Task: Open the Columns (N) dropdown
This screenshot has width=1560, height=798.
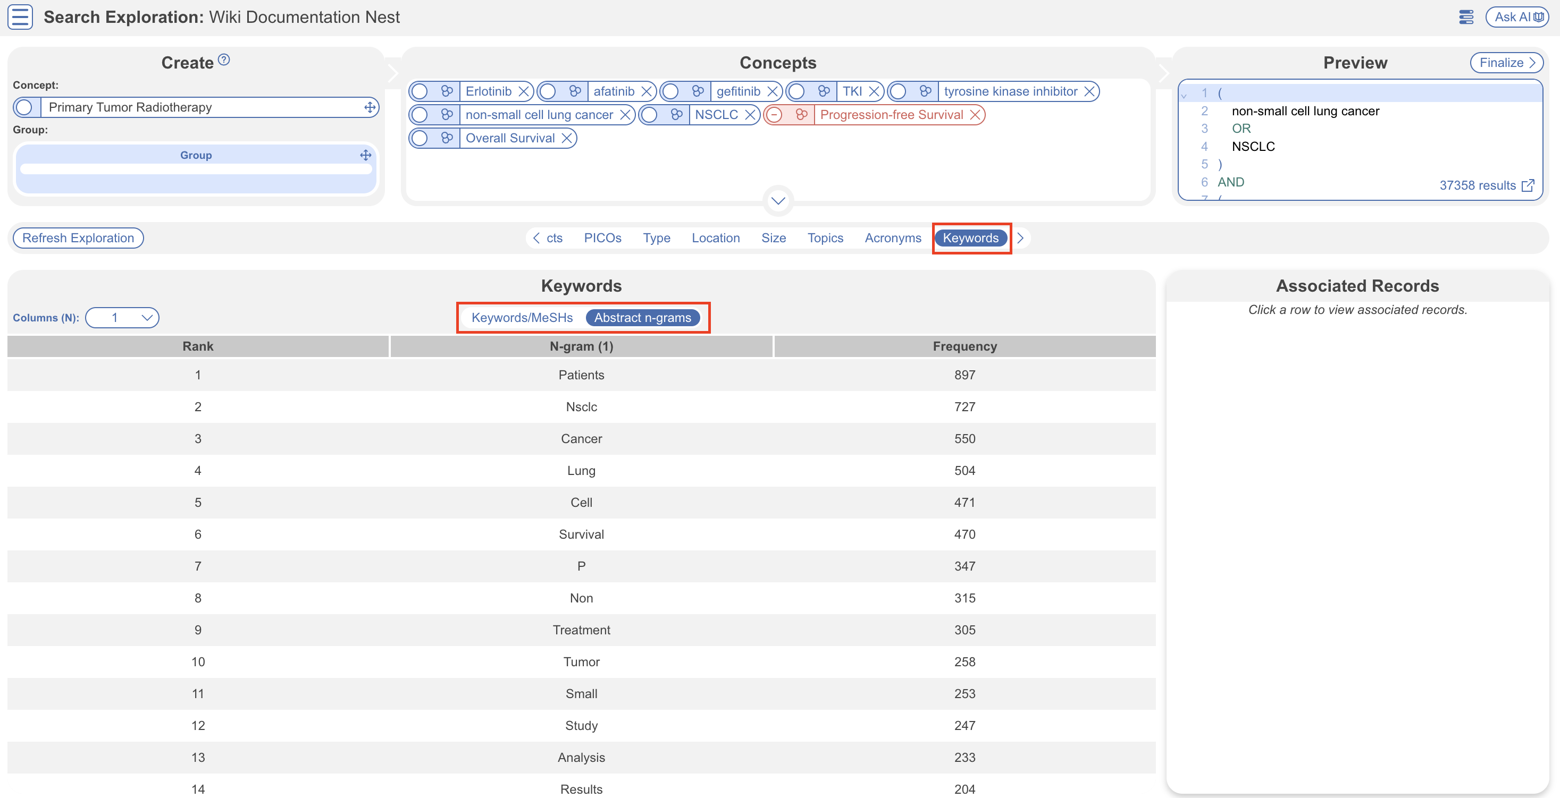Action: [x=122, y=318]
